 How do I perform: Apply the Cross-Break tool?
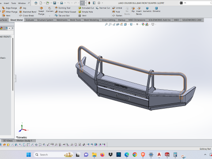pos(26,15)
